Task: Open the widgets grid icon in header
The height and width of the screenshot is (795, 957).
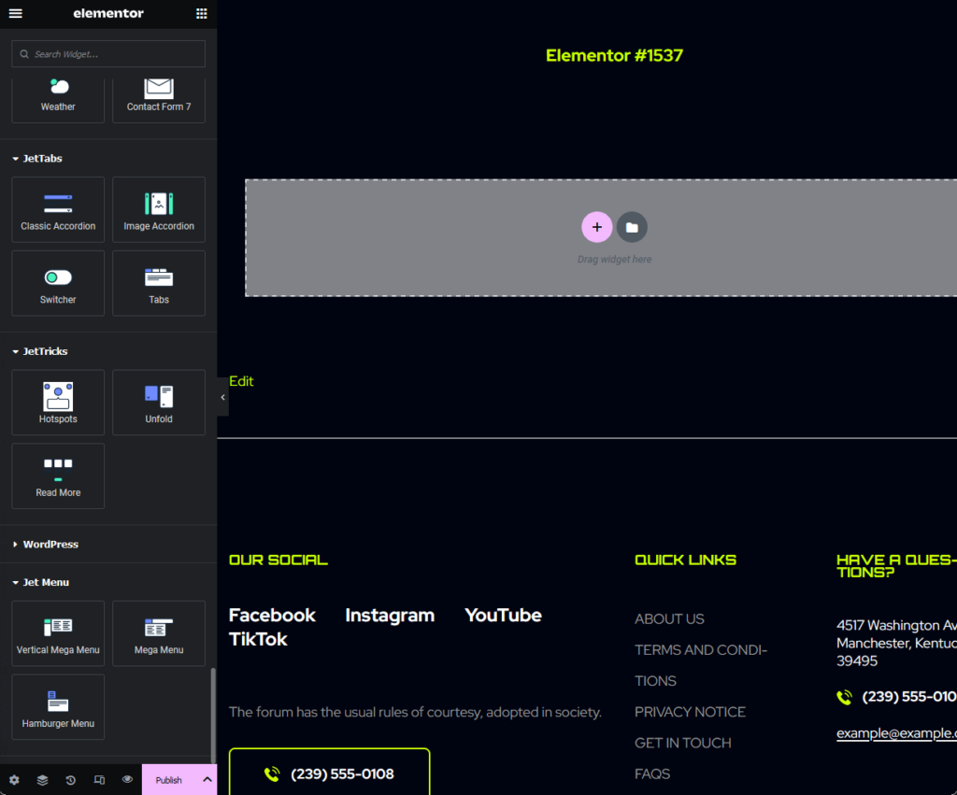Action: (202, 14)
